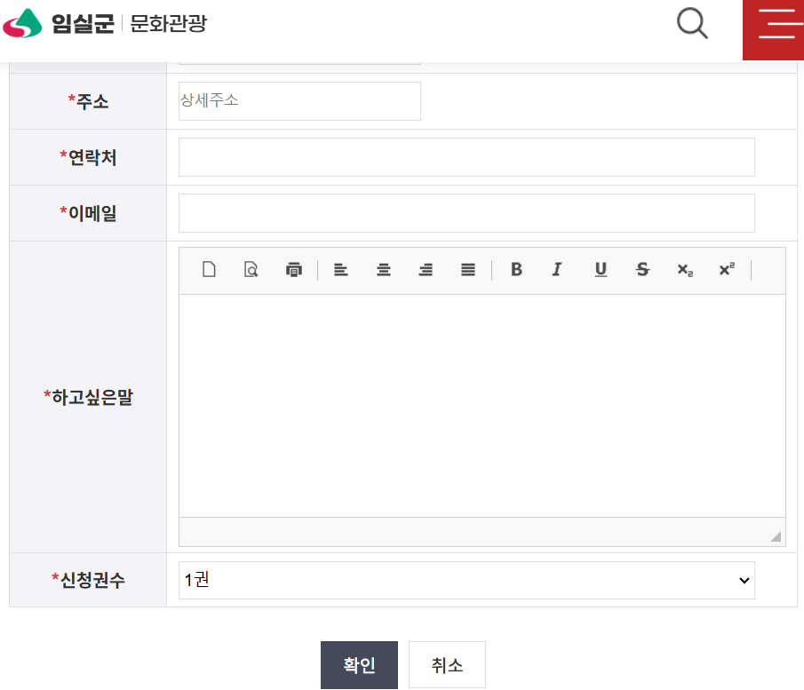Toggle underline formatting in the editor
Viewport: 804px width, 690px height.
(601, 270)
